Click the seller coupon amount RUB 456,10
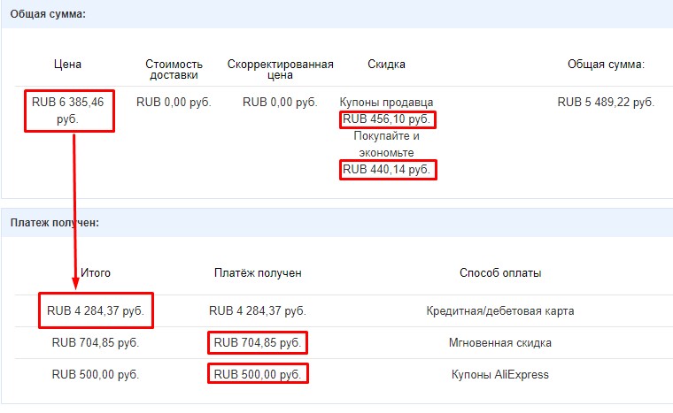This screenshot has width=673, height=413. pos(388,119)
